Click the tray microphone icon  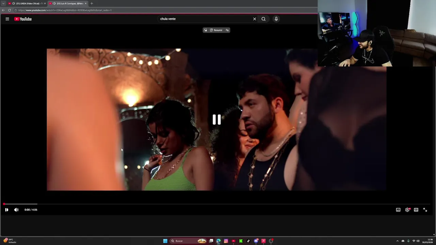(x=408, y=241)
